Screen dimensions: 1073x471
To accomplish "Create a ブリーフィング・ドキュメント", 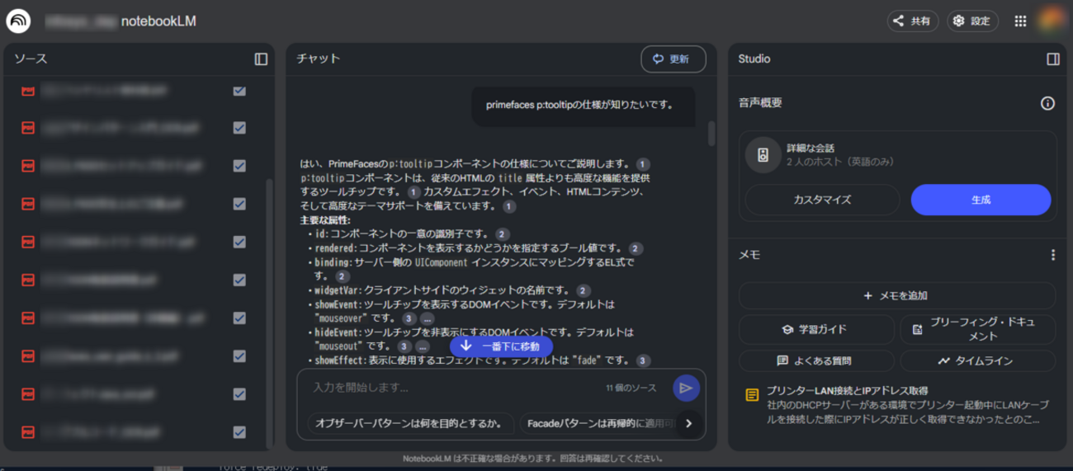I will (x=978, y=329).
